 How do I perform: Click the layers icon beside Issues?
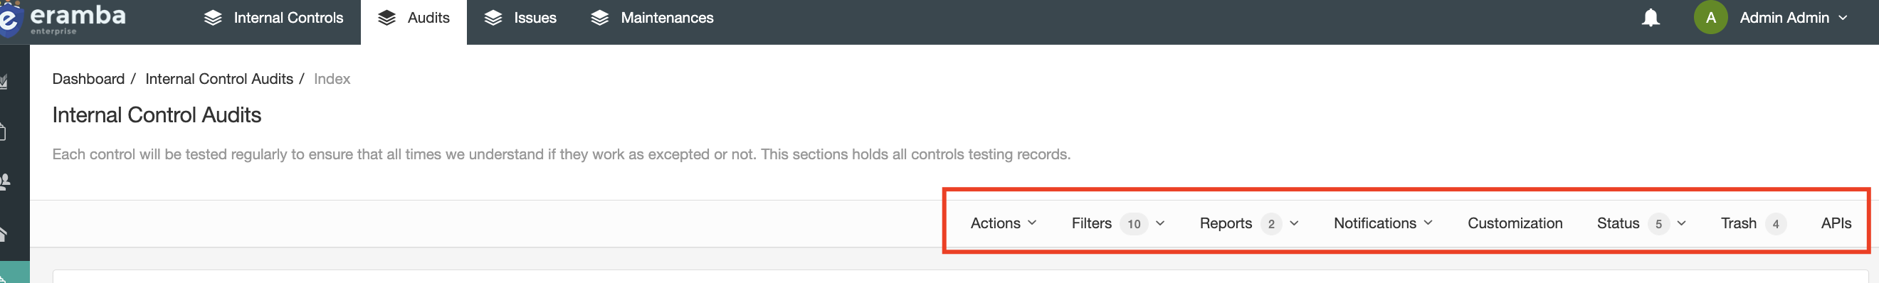pyautogui.click(x=493, y=18)
